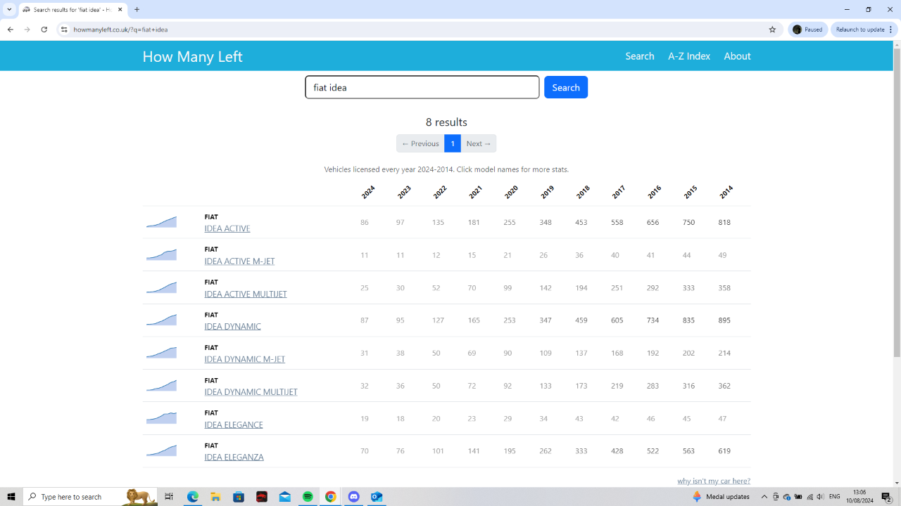Switch to Google Chrome in the taskbar
This screenshot has width=901, height=506.
coord(330,496)
